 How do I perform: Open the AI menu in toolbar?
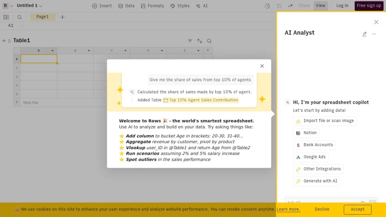202,6
